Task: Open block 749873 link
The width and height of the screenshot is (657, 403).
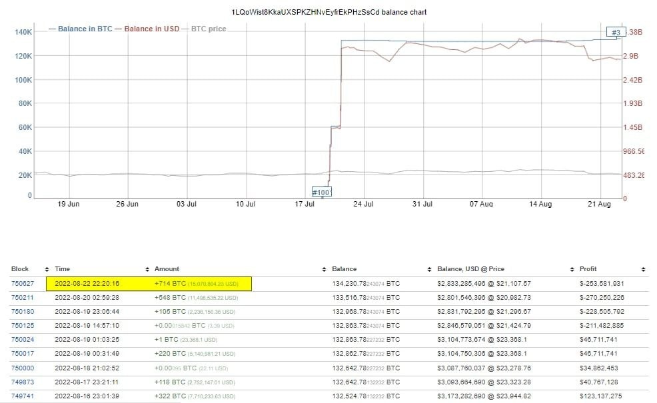Action: coord(23,382)
